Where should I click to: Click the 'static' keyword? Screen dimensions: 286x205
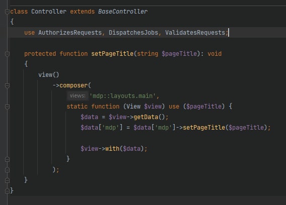pos(77,107)
